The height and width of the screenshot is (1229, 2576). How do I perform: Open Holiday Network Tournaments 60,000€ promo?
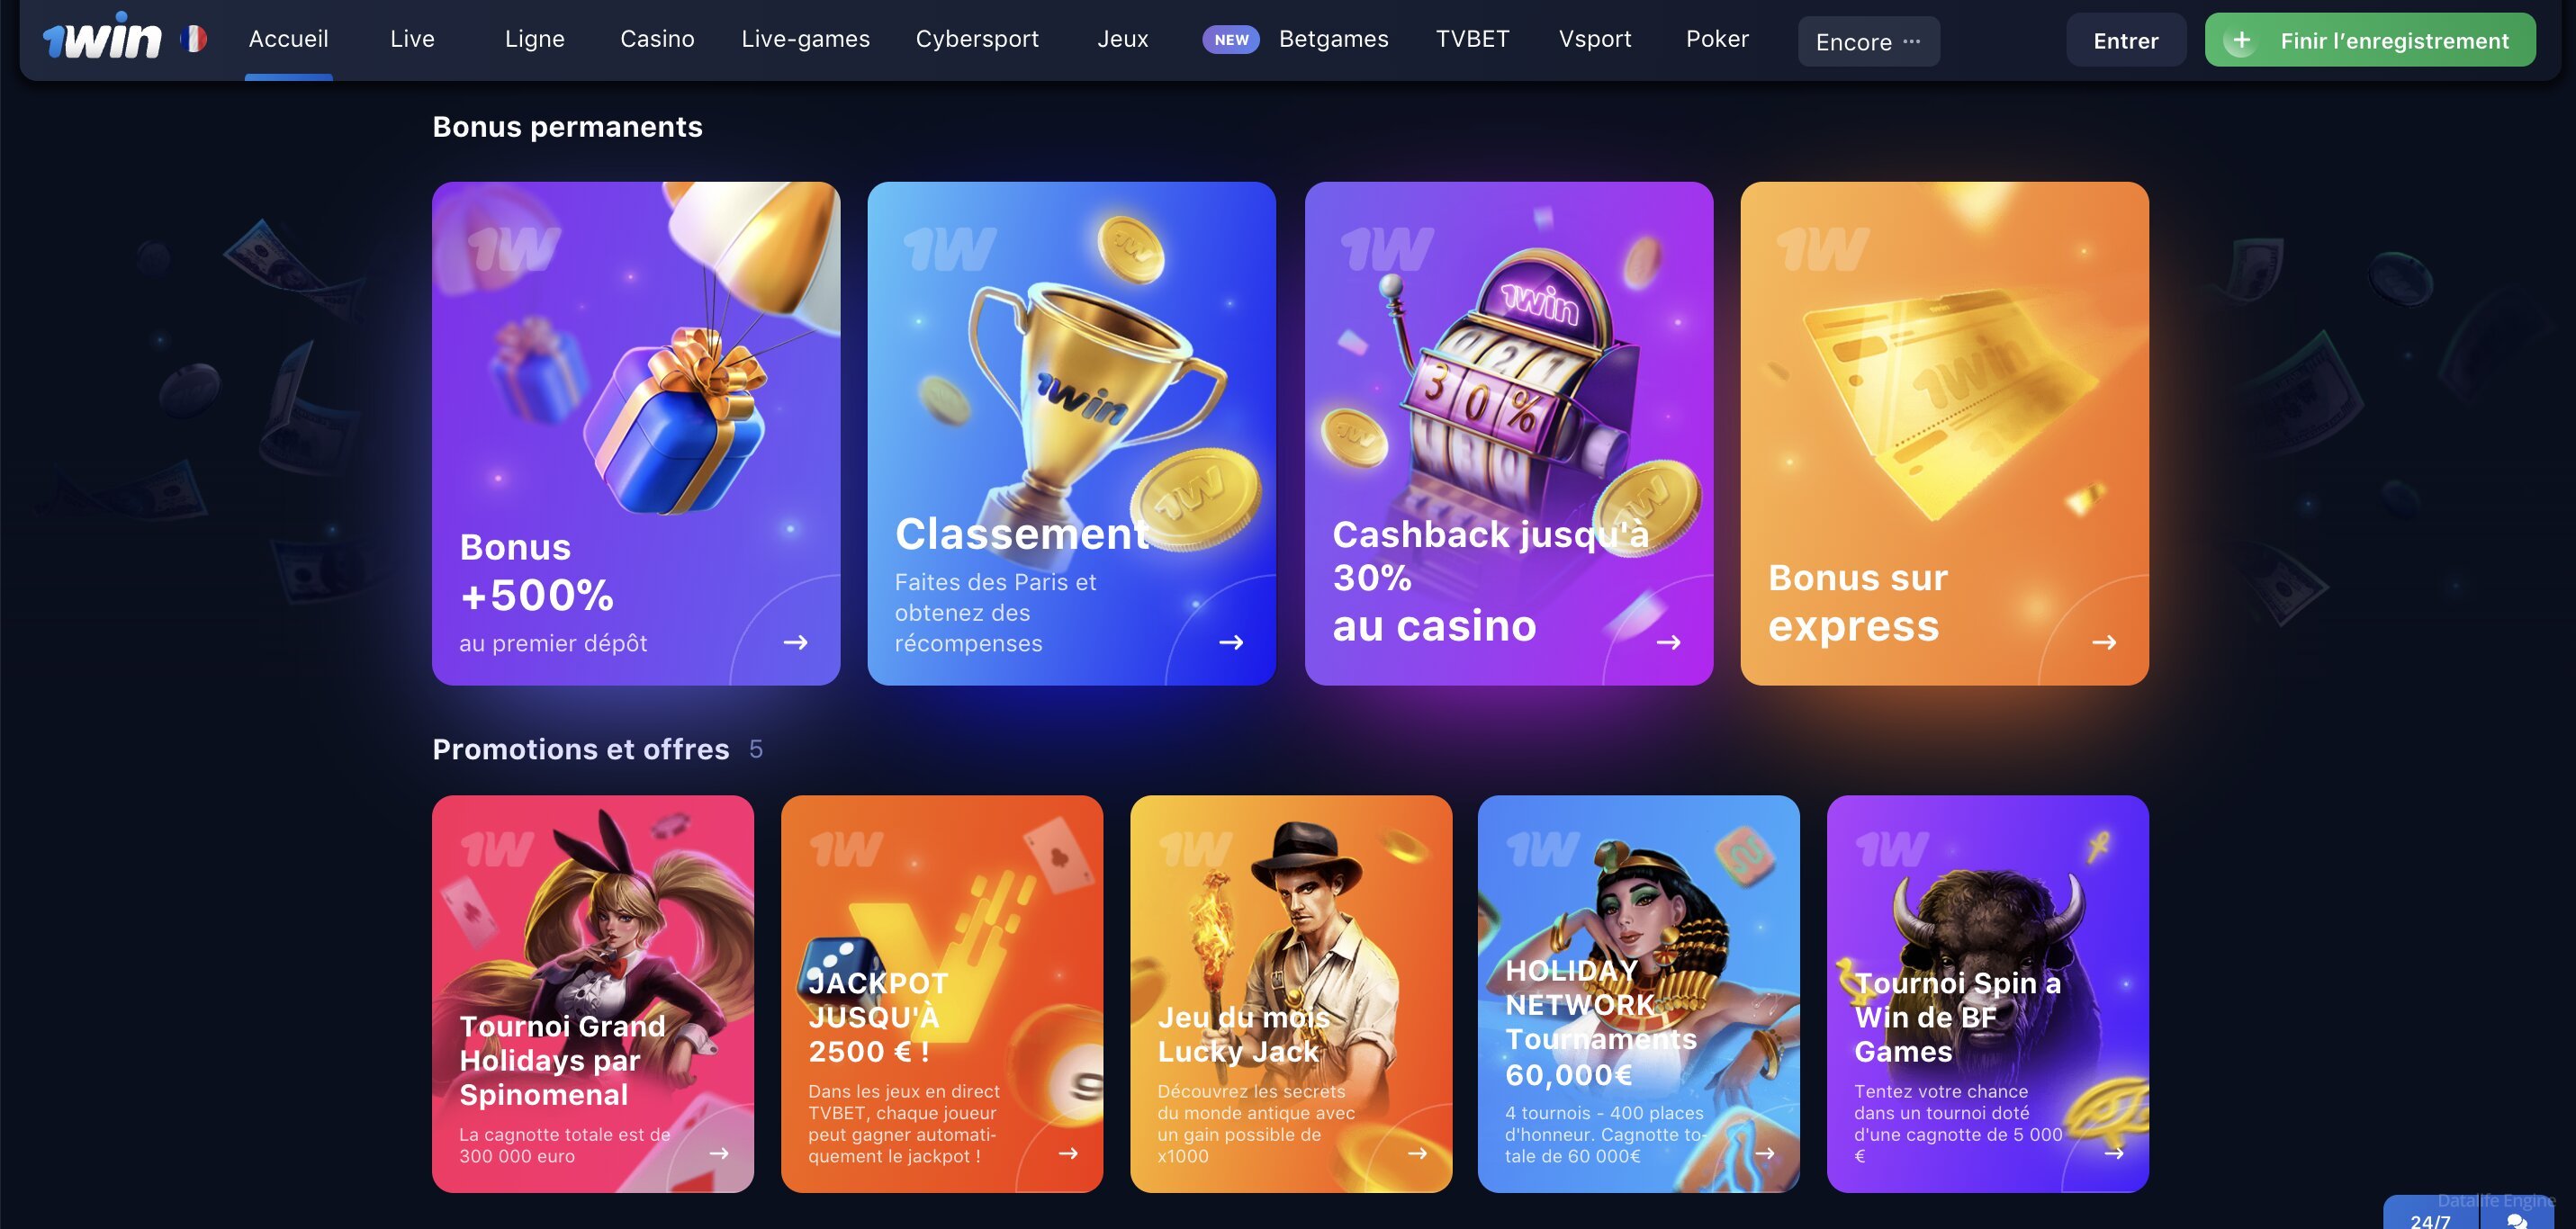[x=1638, y=993]
